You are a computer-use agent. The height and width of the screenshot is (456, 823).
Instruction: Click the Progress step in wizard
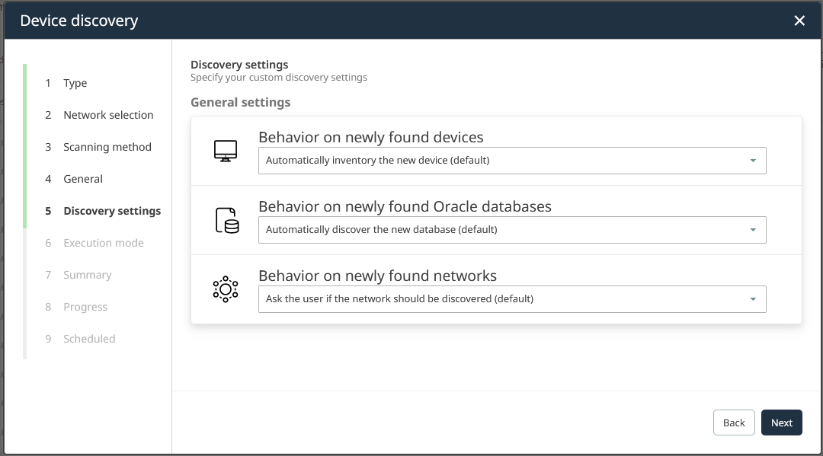pos(85,307)
